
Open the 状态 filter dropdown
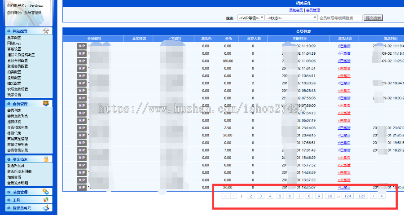[x=291, y=18]
